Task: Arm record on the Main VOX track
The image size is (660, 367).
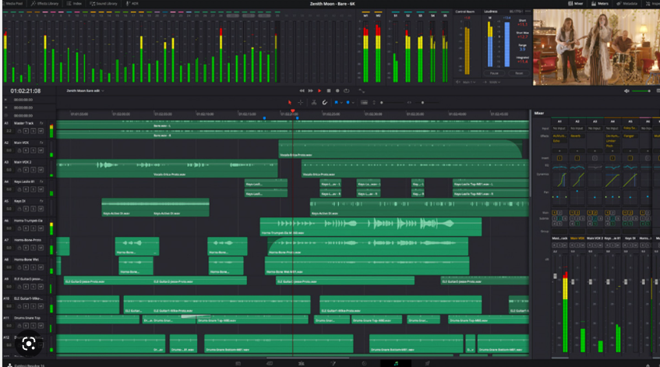Action: pyautogui.click(x=26, y=150)
